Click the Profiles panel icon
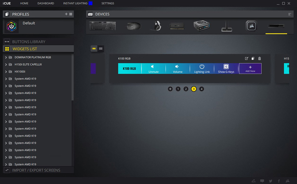Image resolution: width=297 pixels, height=184 pixels. (7, 14)
